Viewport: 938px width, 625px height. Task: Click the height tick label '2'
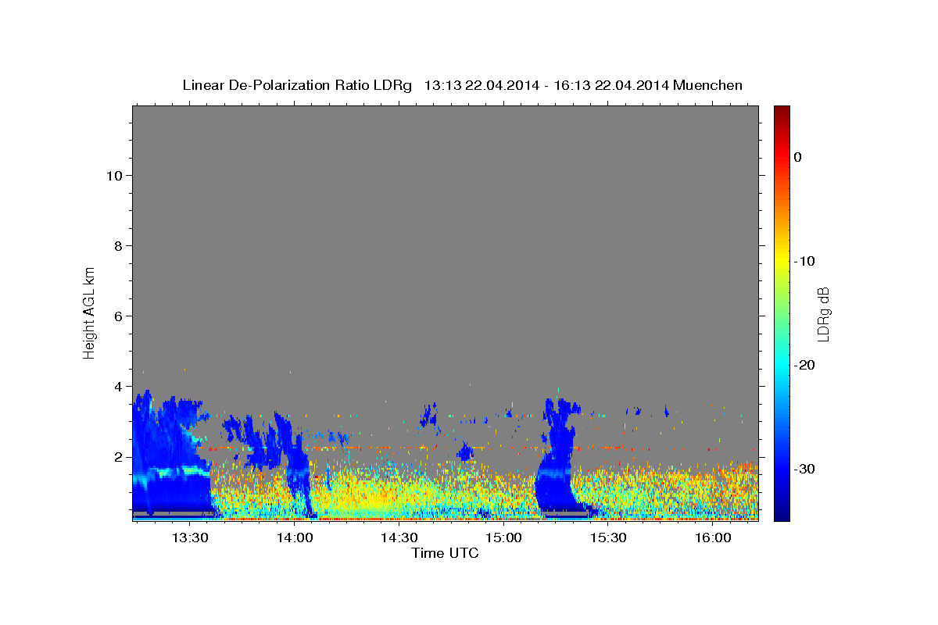pos(118,456)
